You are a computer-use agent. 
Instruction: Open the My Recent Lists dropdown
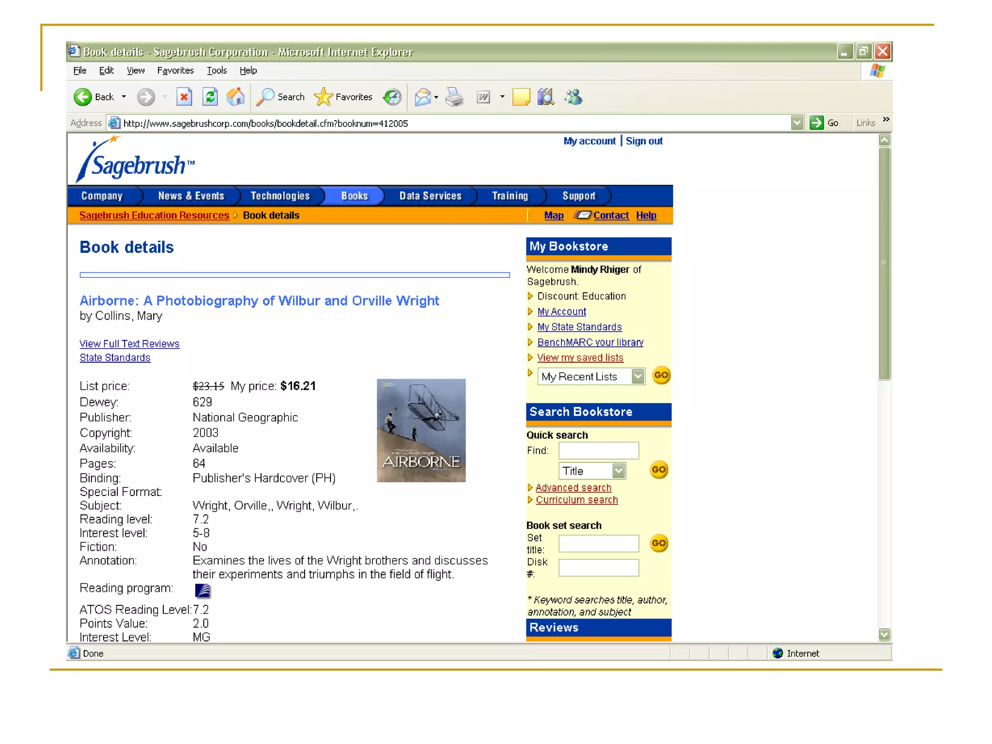(638, 376)
